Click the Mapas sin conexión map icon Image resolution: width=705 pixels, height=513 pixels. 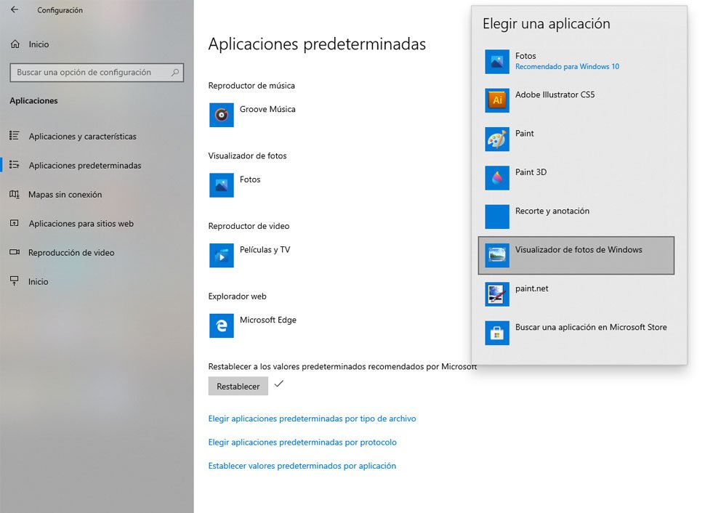coord(15,194)
